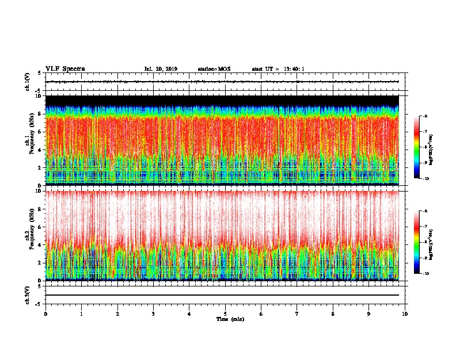Click inside the ch.2 spectrogram panel
Viewport: 456px width, 352px height.
click(x=222, y=236)
